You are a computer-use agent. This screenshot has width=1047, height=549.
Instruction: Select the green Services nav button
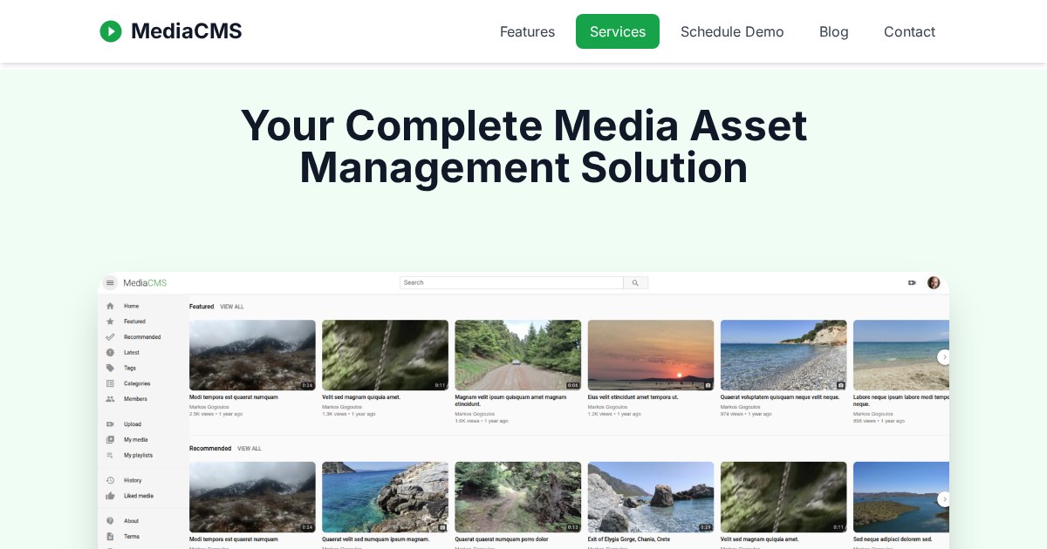click(x=618, y=31)
